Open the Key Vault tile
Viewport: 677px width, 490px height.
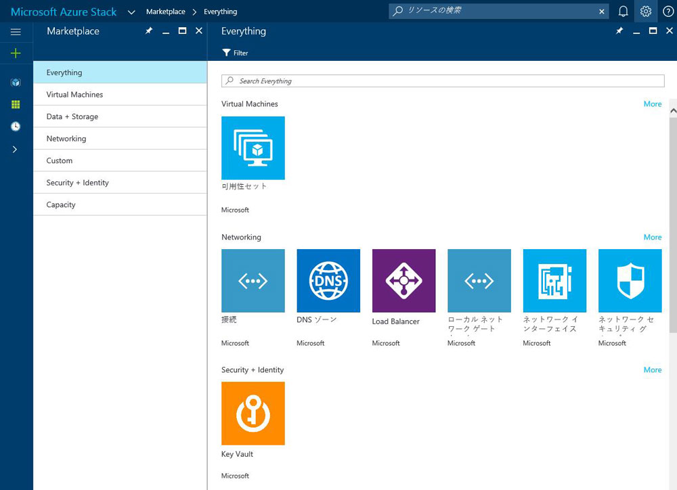[x=253, y=413]
